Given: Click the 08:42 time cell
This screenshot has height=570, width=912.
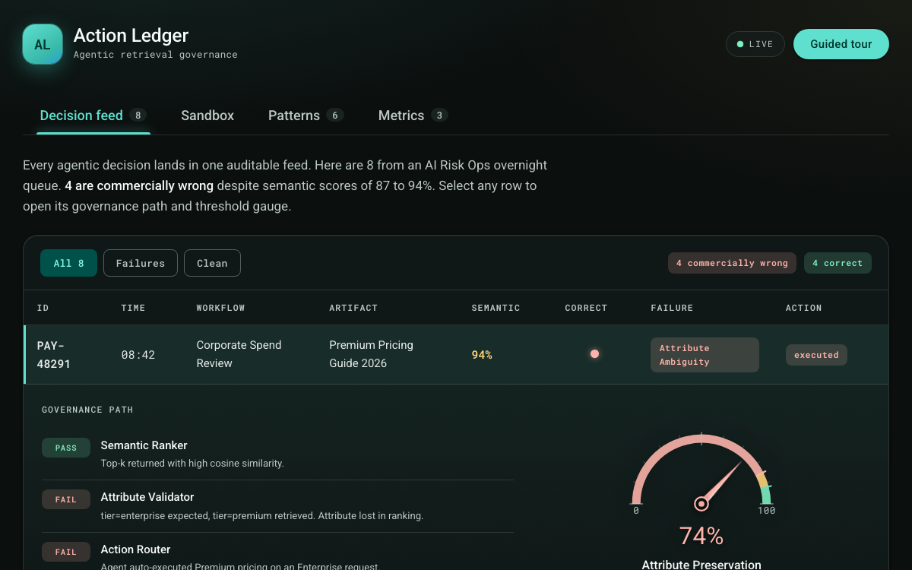Looking at the screenshot, I should 138,355.
